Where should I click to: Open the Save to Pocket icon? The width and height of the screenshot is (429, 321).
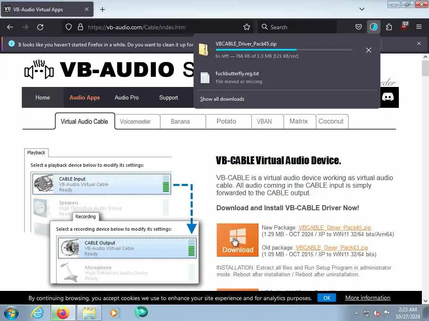(x=359, y=27)
